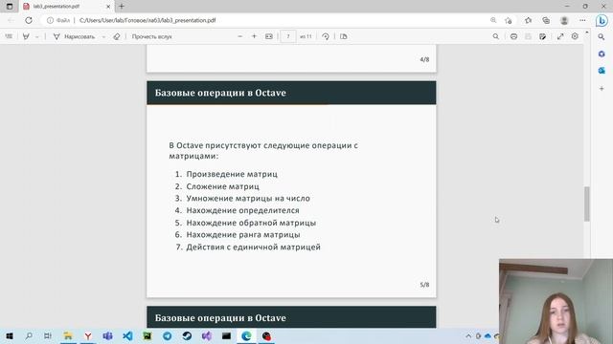
Task: Open the Favorites list
Action: (x=528, y=20)
